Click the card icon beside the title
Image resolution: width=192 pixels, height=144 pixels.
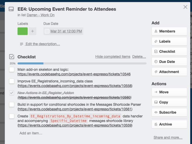coord(11,9)
